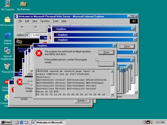Open the Favorites menu
Screen dimensions: 167x125
click(x=45, y=21)
